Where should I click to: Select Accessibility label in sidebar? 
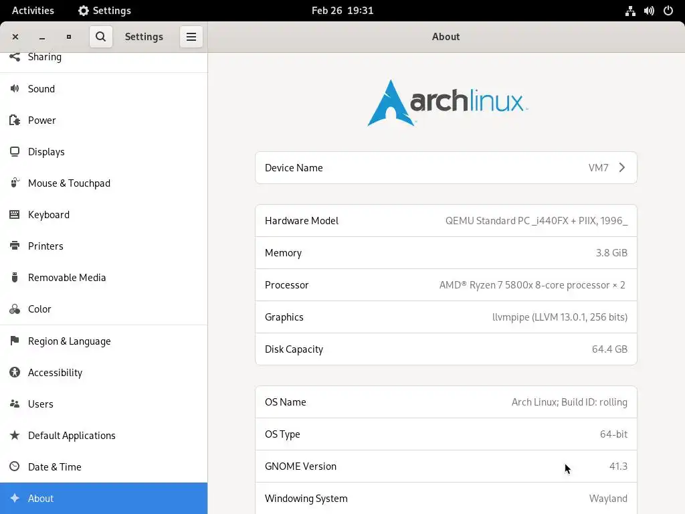tap(55, 372)
